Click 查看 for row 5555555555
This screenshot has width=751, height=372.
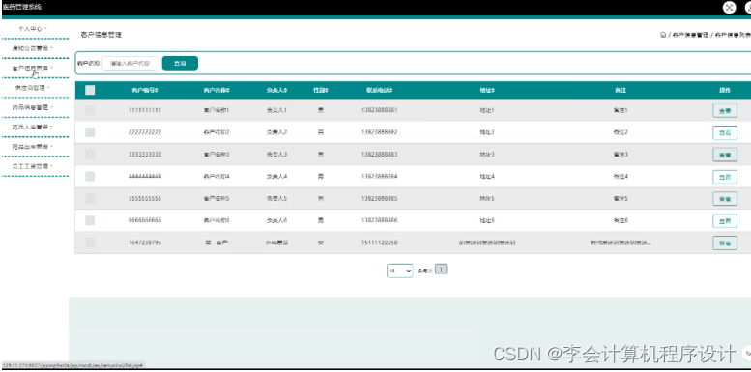[725, 199]
